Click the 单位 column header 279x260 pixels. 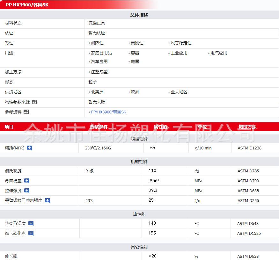202,127
